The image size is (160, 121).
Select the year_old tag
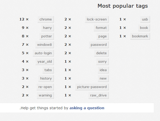[x=45, y=61]
